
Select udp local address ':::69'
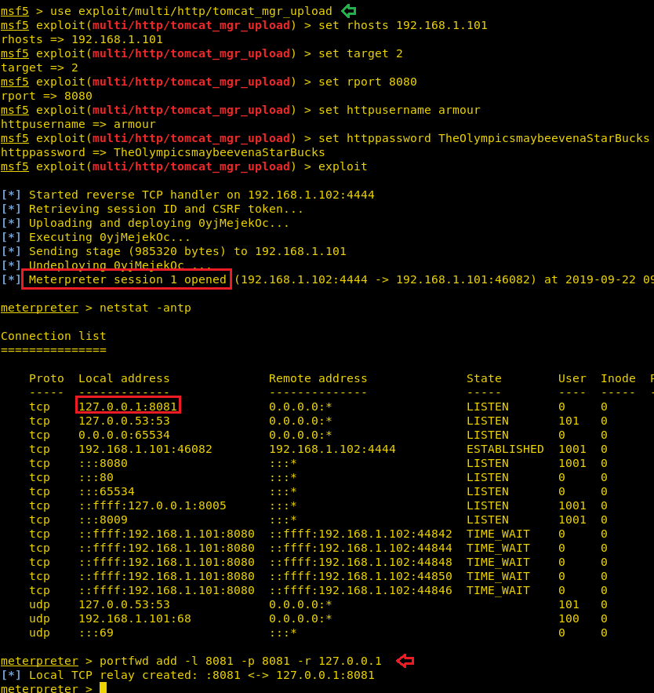[96, 633]
